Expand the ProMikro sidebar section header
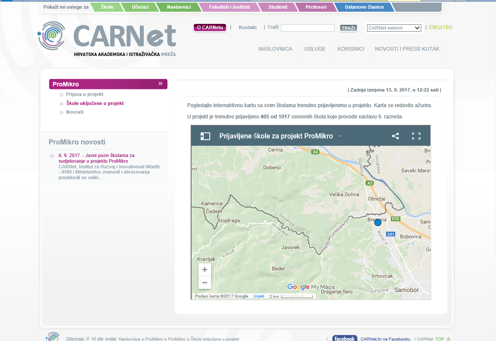 click(108, 84)
